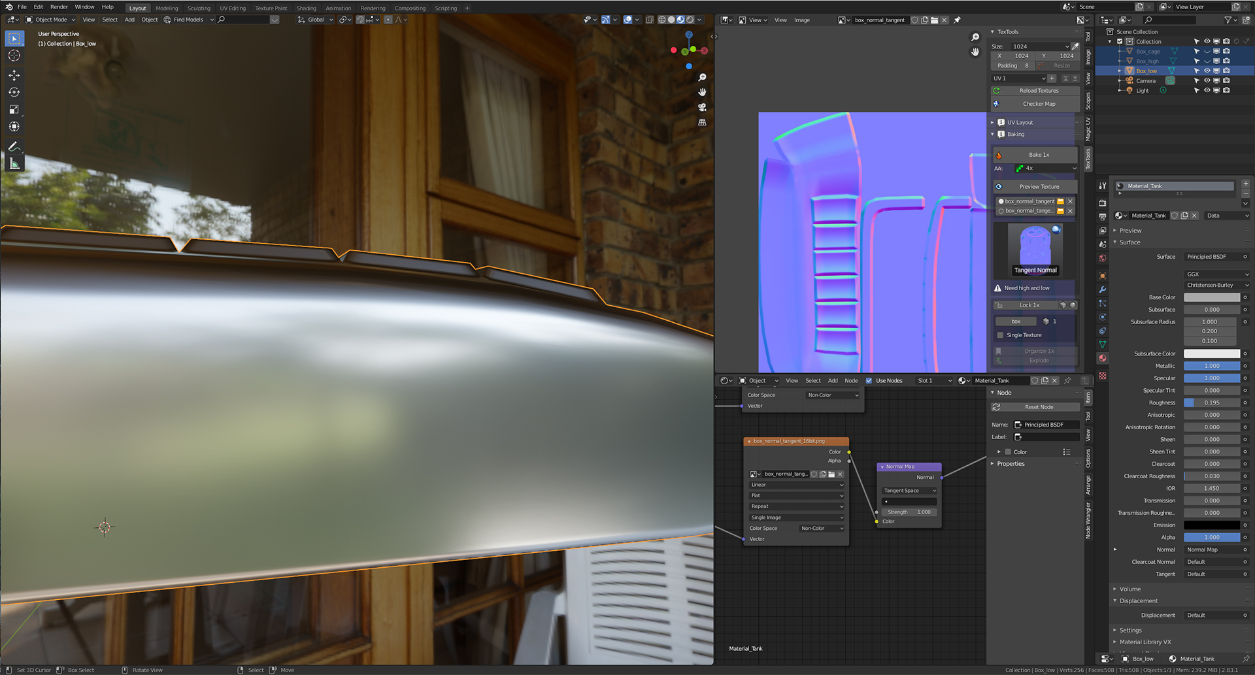This screenshot has width=1255, height=675.
Task: Click the viewport zoom magnifier icon
Action: point(703,78)
